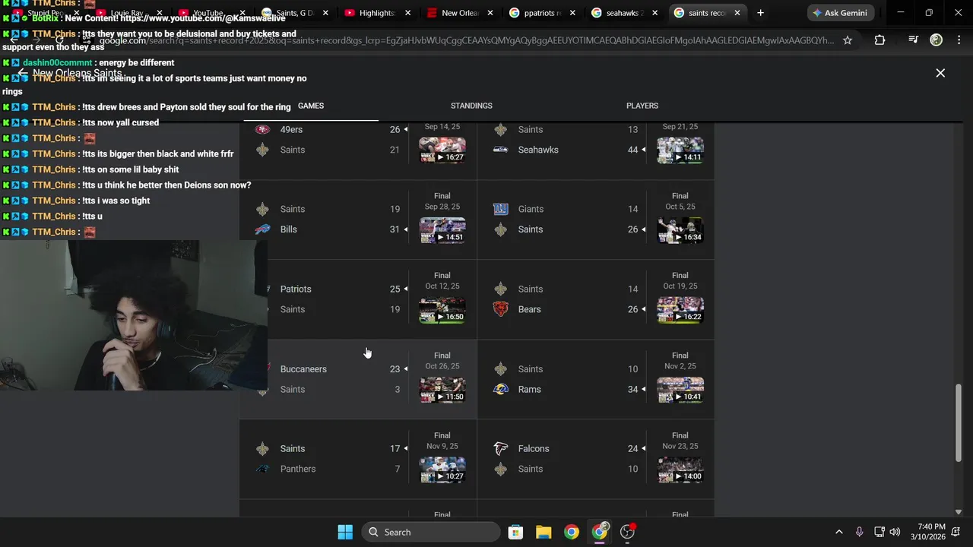Click the taskbar Search box

[431, 532]
